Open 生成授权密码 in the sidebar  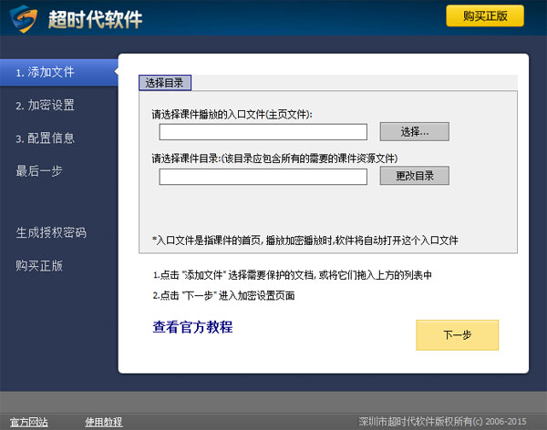(51, 232)
